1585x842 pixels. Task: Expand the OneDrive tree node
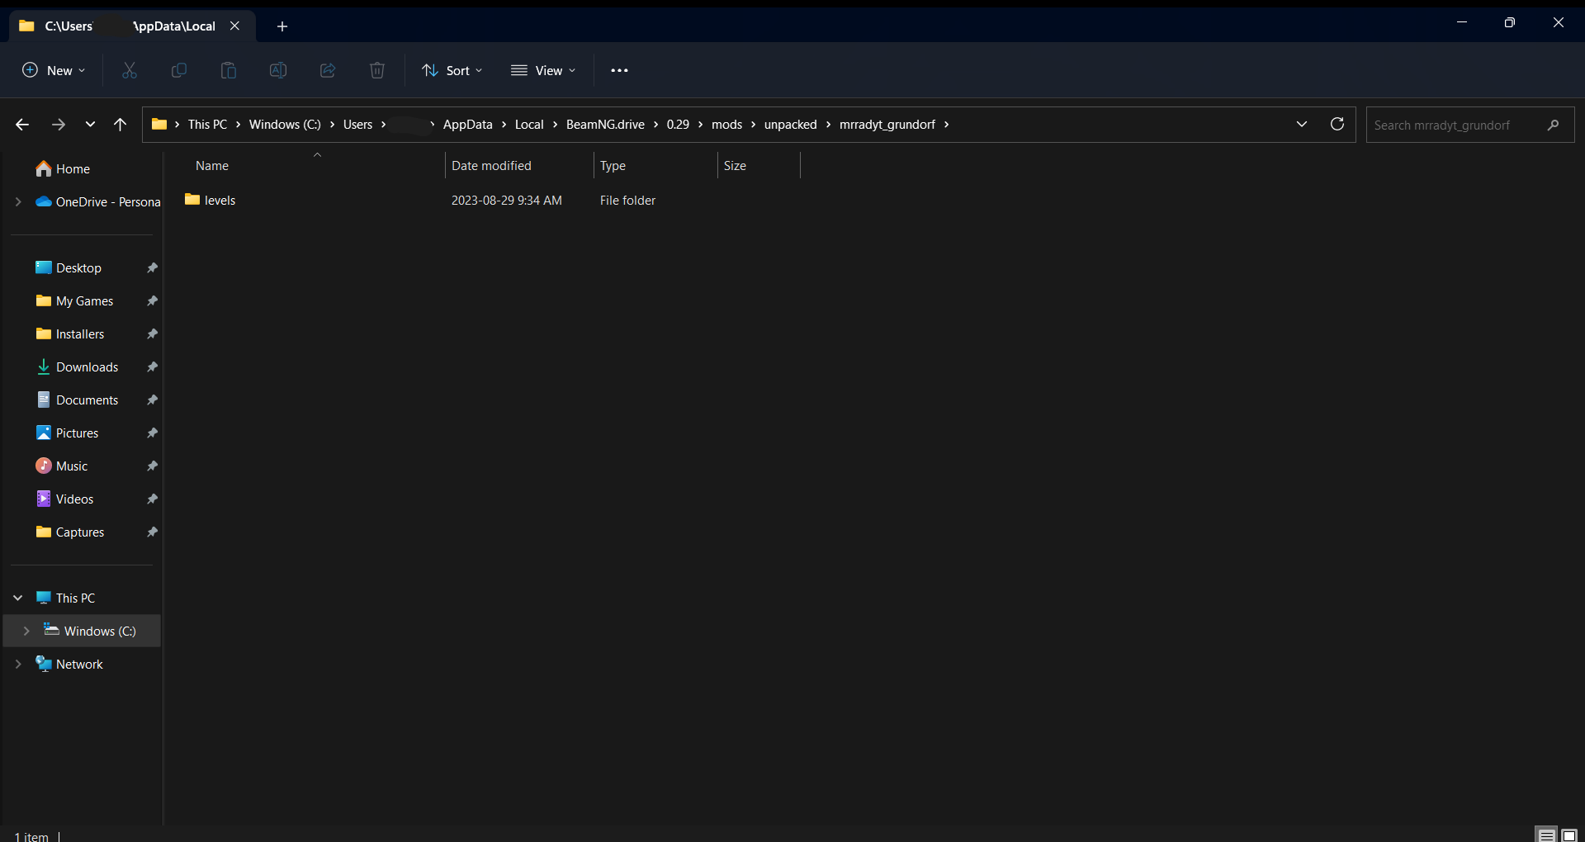18,201
